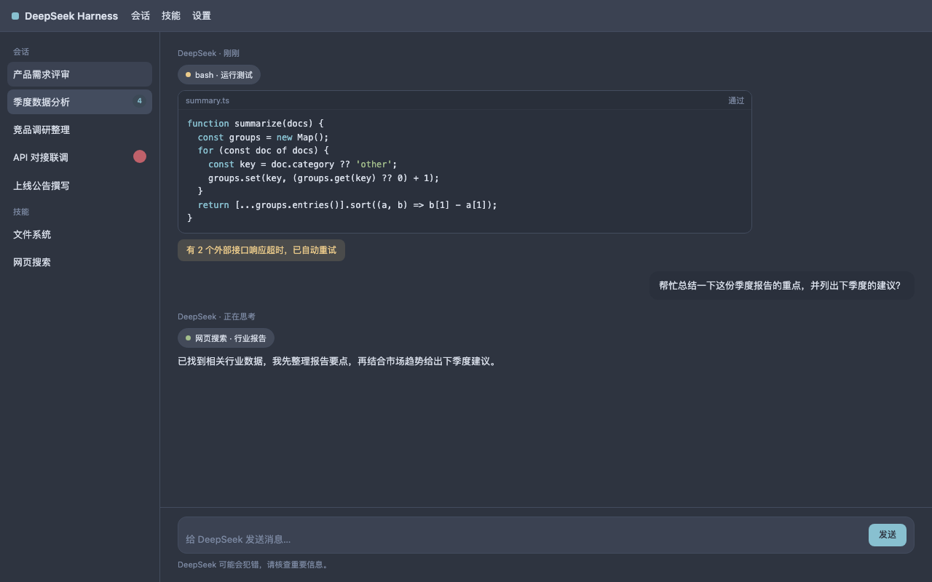Click the unread badge 4 on 季度数据分析
The image size is (932, 582).
(139, 101)
